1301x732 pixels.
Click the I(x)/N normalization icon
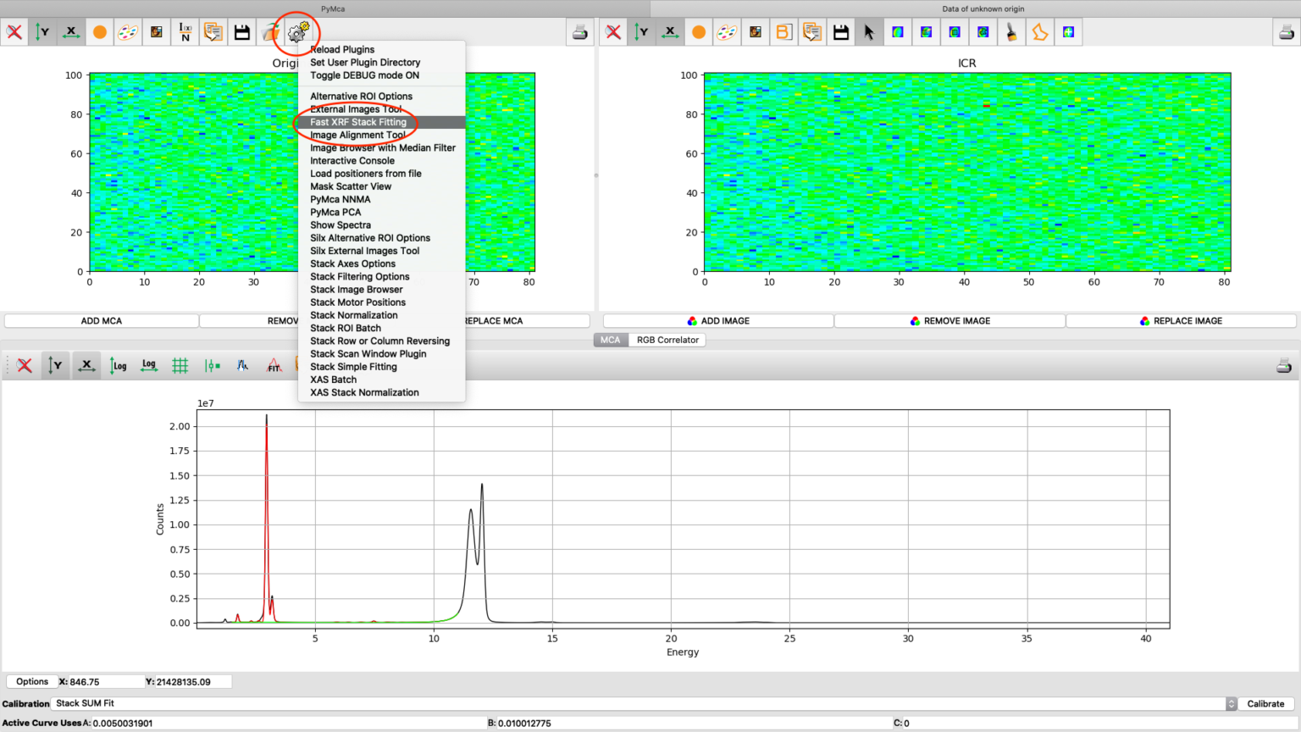coord(185,31)
